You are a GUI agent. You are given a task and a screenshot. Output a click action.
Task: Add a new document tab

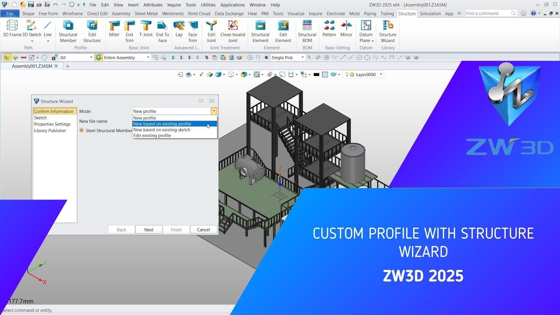tap(67, 66)
